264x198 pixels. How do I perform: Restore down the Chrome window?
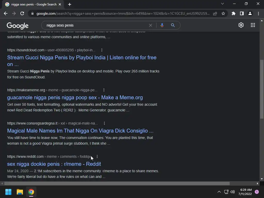[x=246, y=4]
